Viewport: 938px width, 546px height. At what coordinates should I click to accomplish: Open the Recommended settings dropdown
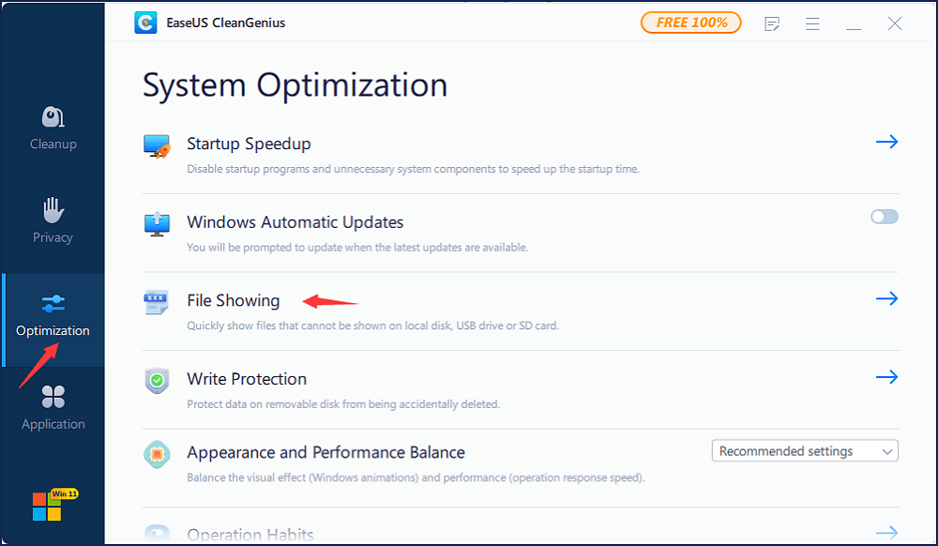coord(804,450)
